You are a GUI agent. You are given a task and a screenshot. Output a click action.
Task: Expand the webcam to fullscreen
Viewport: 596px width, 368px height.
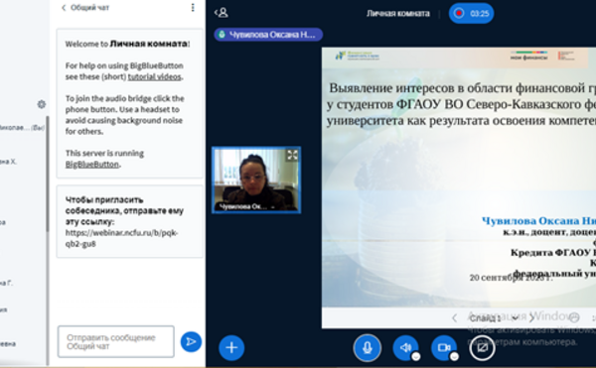pos(292,155)
